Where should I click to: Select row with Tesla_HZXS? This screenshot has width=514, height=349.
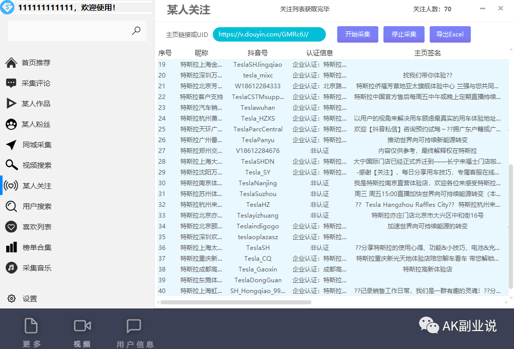tap(333, 119)
